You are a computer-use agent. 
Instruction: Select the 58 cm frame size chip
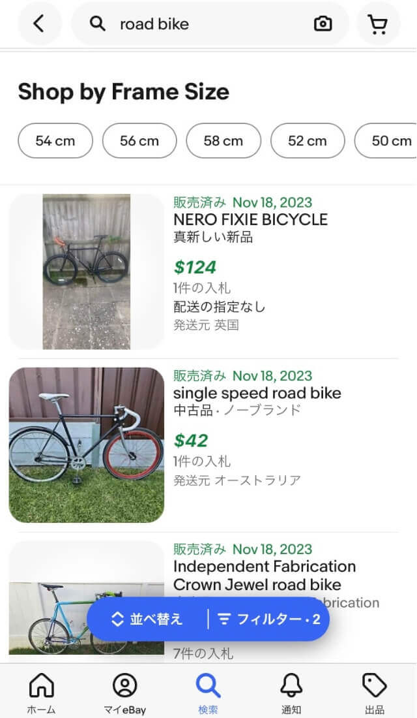pyautogui.click(x=223, y=141)
